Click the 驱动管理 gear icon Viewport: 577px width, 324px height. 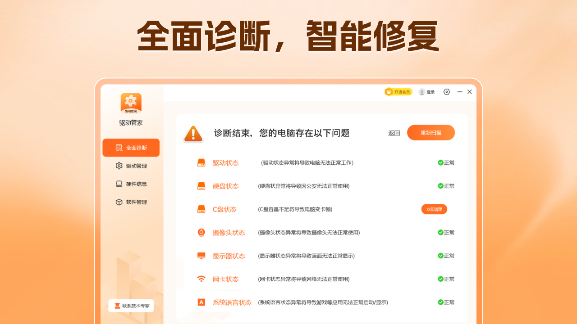119,166
